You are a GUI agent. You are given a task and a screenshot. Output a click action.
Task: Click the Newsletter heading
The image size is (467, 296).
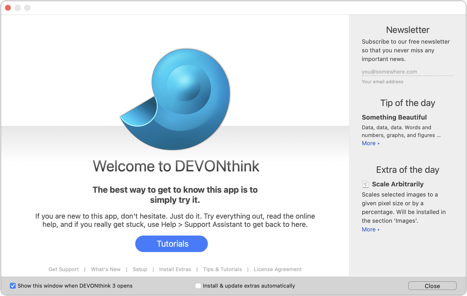(x=408, y=30)
